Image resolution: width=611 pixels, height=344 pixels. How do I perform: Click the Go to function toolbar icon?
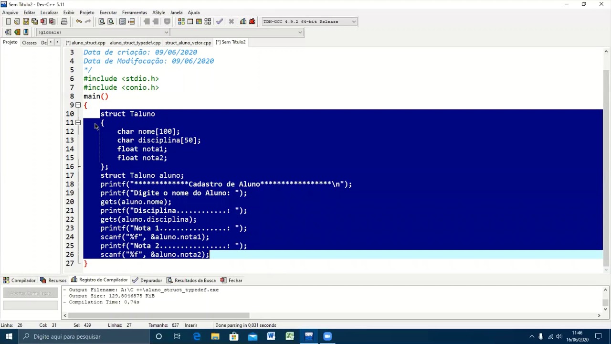(x=123, y=21)
